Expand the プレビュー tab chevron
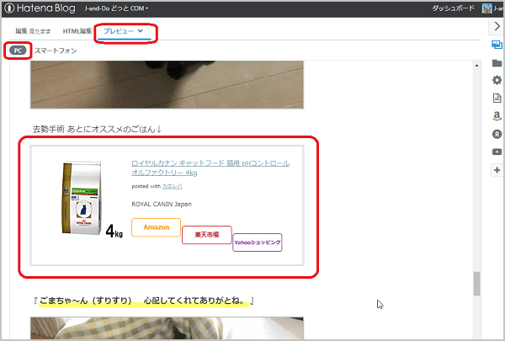 point(140,31)
